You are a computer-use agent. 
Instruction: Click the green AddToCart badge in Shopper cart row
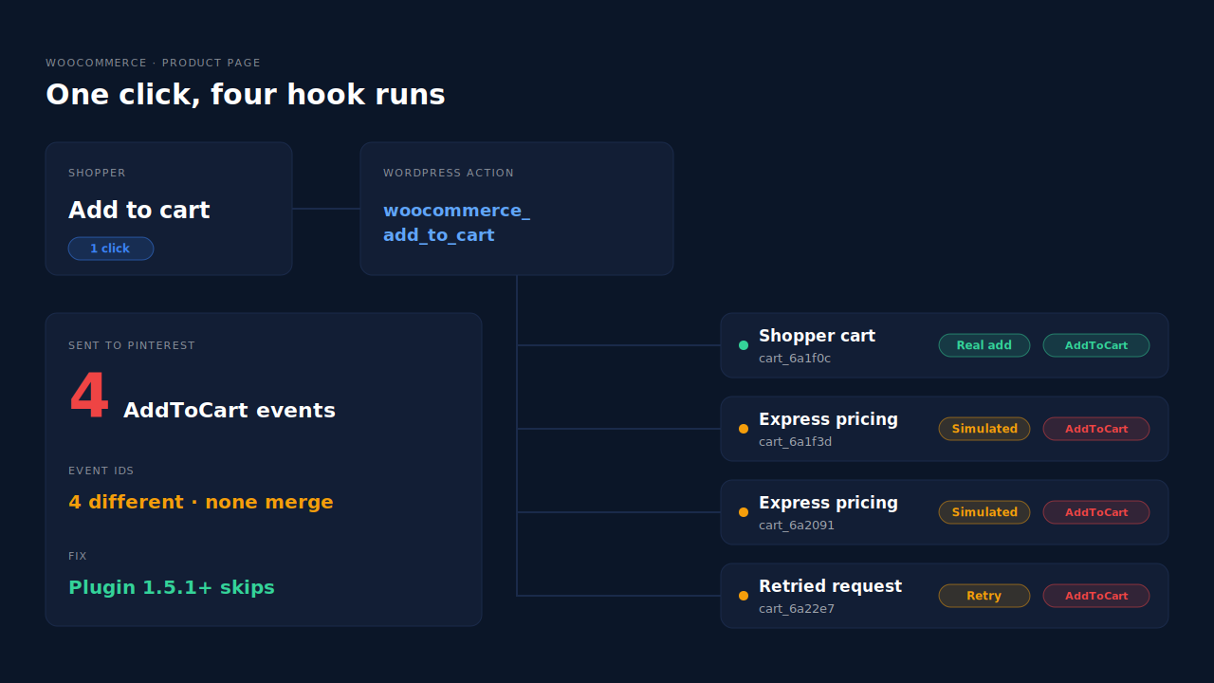pos(1096,345)
